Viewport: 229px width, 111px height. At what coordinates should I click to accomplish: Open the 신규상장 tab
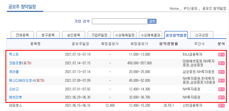click(x=202, y=35)
